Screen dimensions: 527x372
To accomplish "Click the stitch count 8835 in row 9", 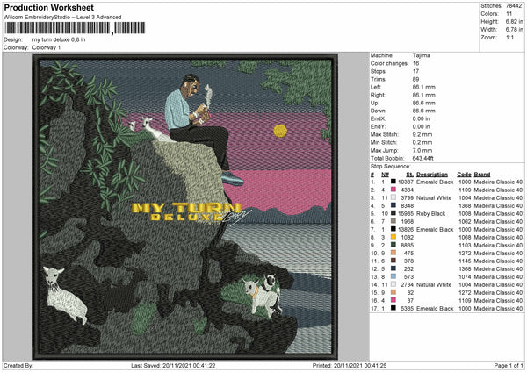I will (x=407, y=245).
